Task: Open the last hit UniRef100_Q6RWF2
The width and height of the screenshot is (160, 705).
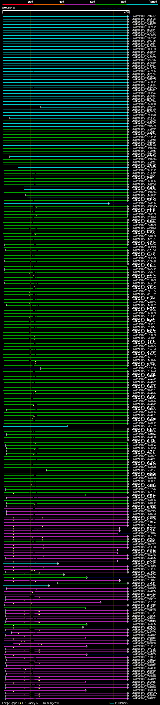Action: point(143,698)
